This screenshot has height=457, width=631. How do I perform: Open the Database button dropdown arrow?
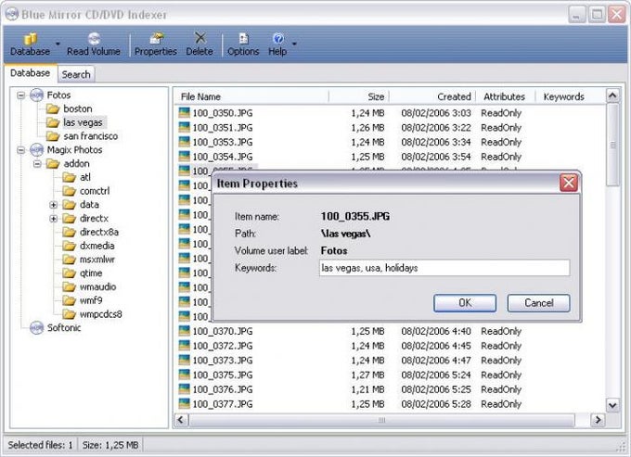58,44
